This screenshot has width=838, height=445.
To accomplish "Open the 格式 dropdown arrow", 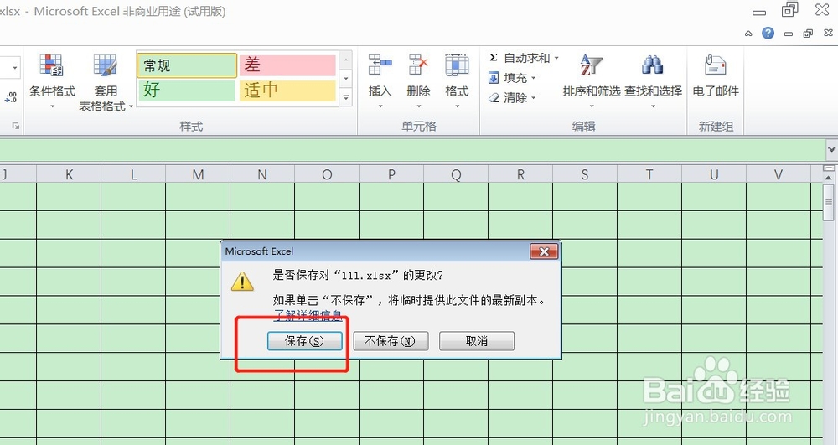I will pos(457,106).
